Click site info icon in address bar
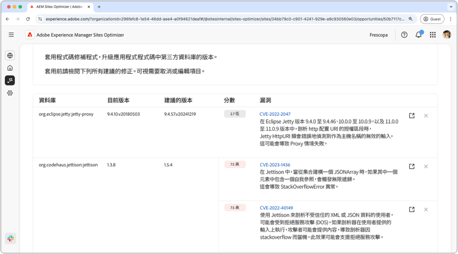The height and width of the screenshot is (254, 458). tap(40, 19)
